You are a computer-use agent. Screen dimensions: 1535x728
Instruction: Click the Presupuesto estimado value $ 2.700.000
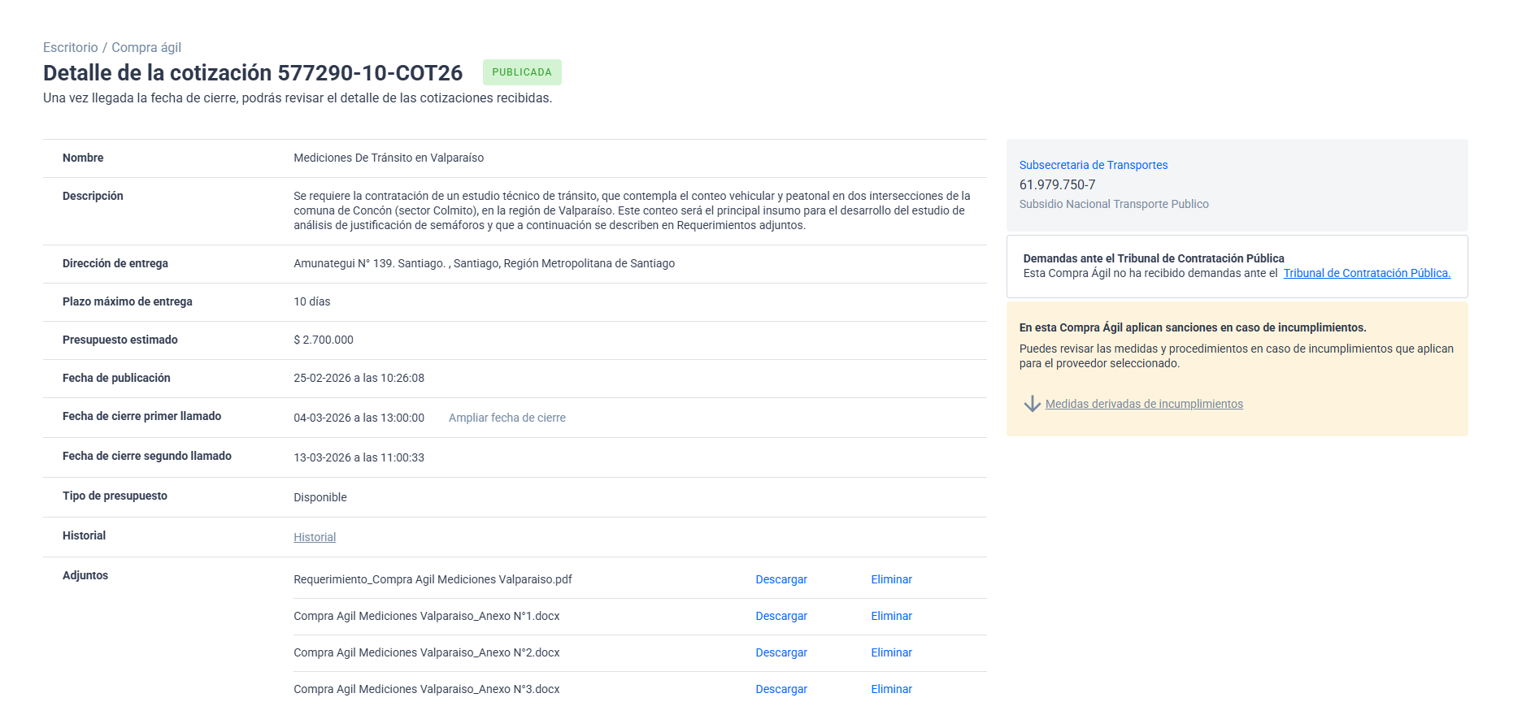click(x=324, y=340)
